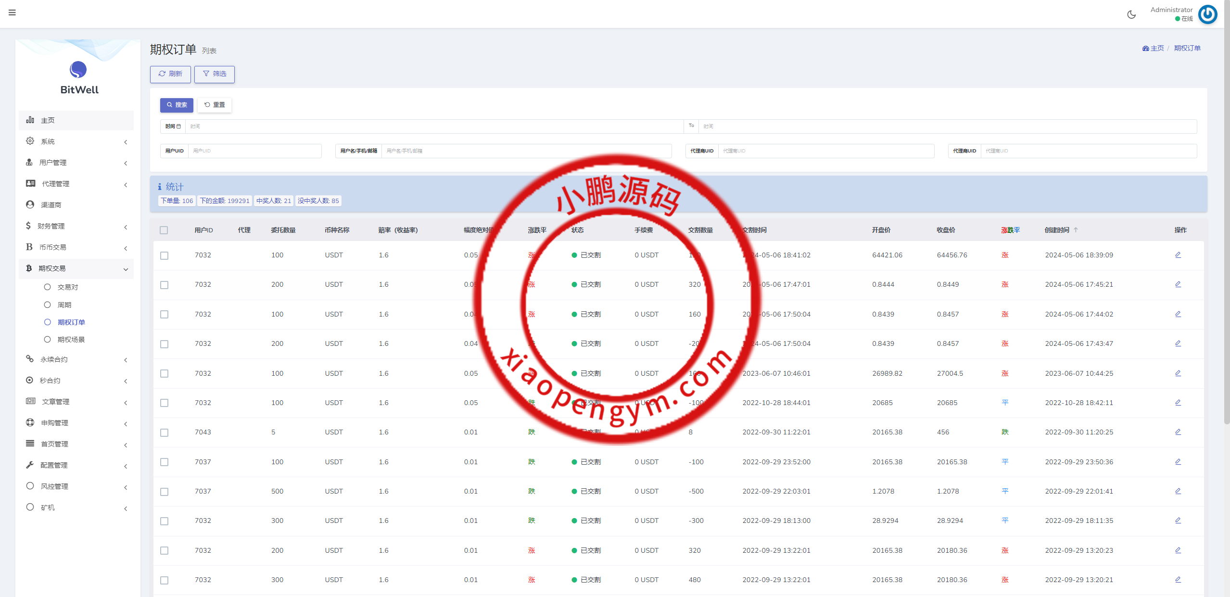Toggle dark mode moon icon
The width and height of the screenshot is (1230, 597).
point(1131,14)
